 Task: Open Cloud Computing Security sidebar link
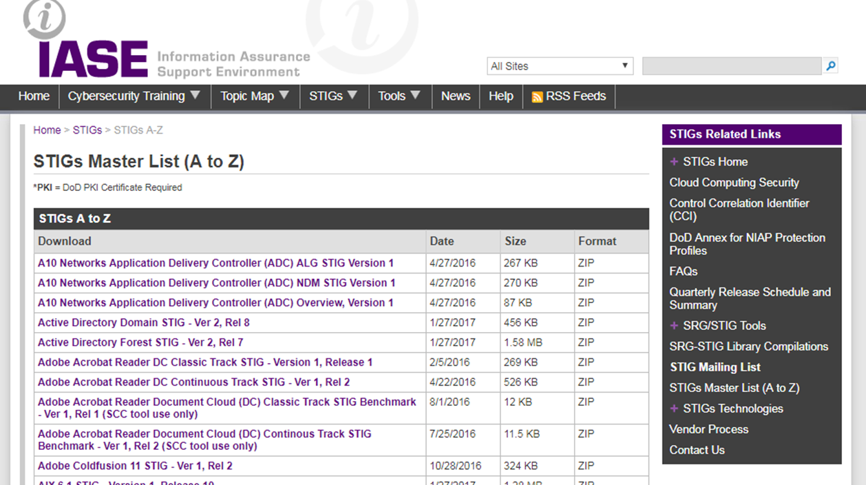click(x=734, y=183)
